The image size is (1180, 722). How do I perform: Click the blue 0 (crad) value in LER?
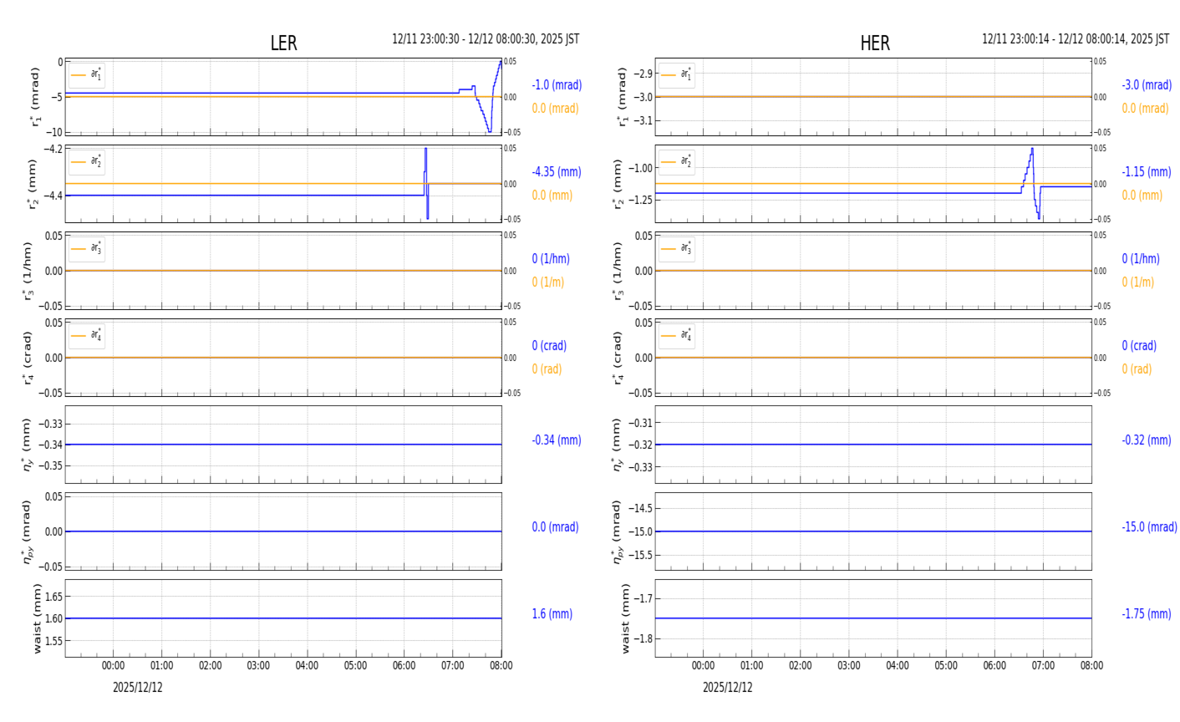(x=549, y=346)
